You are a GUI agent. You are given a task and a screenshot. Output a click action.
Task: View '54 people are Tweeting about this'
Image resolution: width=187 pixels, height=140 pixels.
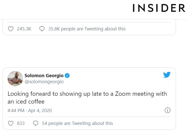(x=77, y=123)
